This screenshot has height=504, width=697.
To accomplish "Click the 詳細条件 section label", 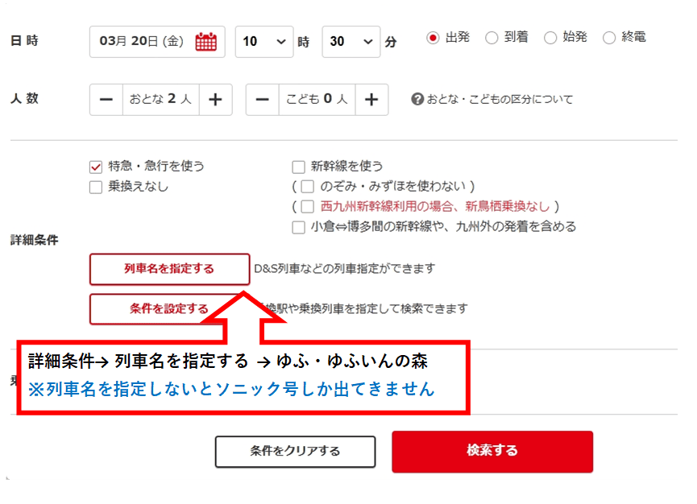I will tap(34, 240).
